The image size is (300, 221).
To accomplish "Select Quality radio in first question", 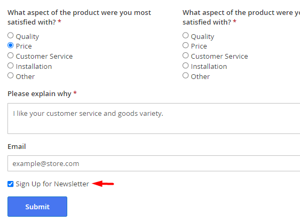I will [11, 35].
